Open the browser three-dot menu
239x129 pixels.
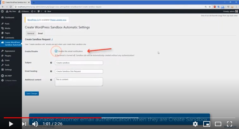[x=236, y=7]
